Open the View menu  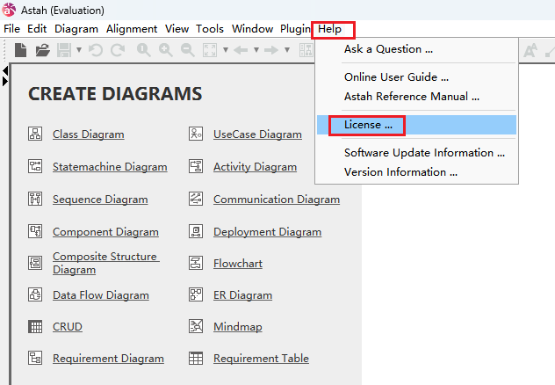[x=177, y=29]
